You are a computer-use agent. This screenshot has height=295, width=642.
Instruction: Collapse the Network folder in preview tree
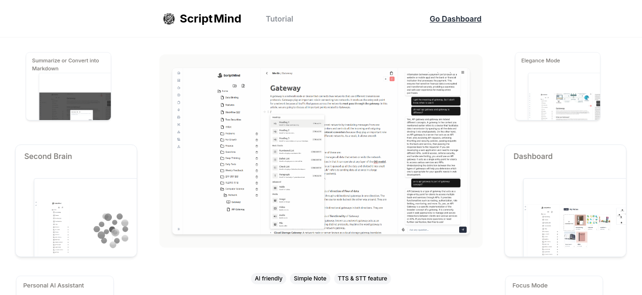230,195
